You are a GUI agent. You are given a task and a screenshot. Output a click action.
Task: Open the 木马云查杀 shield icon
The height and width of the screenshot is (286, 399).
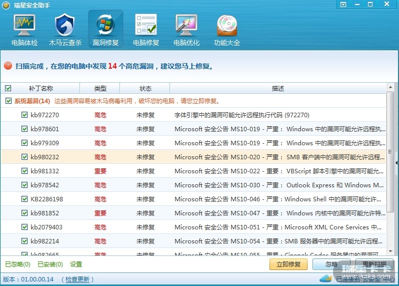pyautogui.click(x=65, y=25)
